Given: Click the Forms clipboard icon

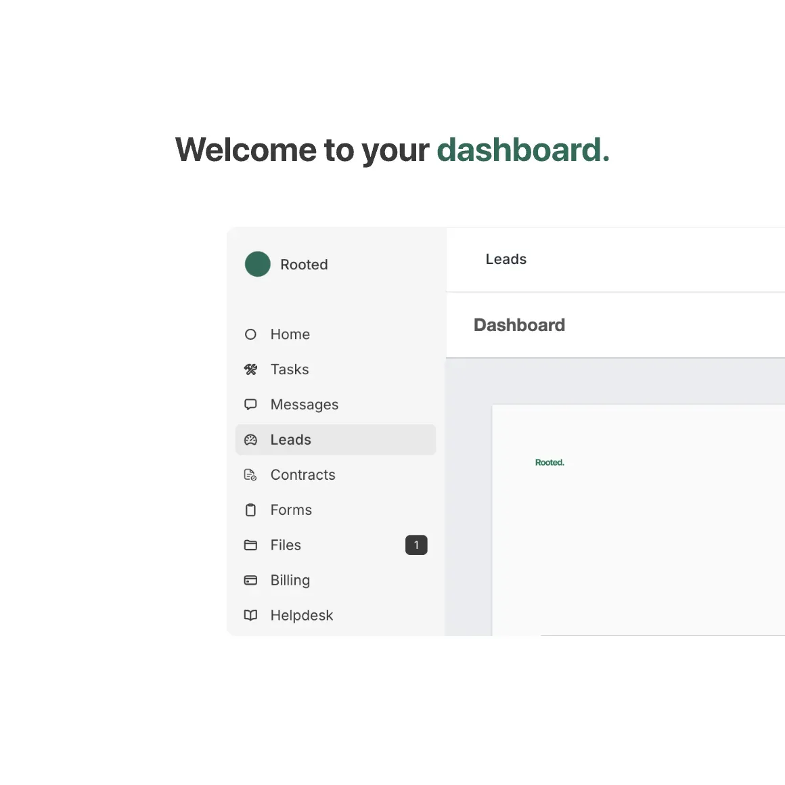Looking at the screenshot, I should pos(250,510).
